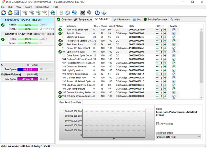The width and height of the screenshot is (207, 148).
Task: Click plus offset for Disk Temperature row
Action: coord(165,89)
